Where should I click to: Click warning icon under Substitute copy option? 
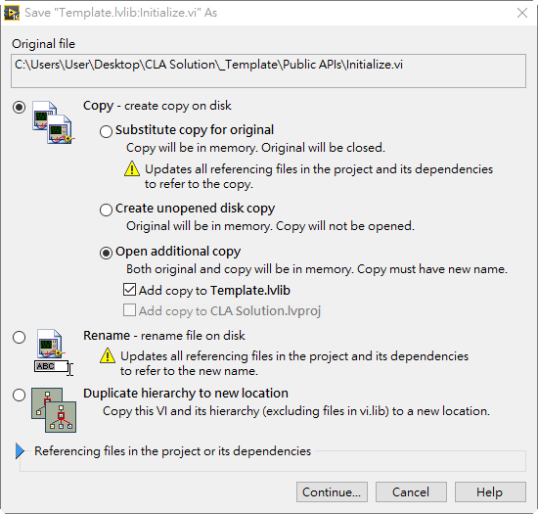coord(132,169)
